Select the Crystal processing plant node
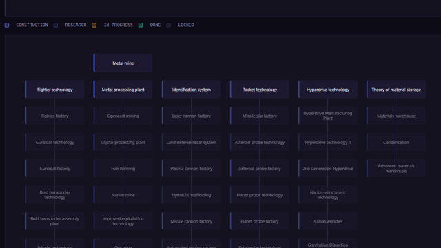The height and width of the screenshot is (248, 441). (x=123, y=143)
